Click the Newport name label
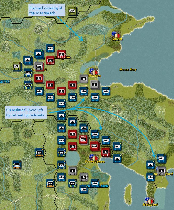The width and height of the screenshot is (174, 210). point(150,205)
